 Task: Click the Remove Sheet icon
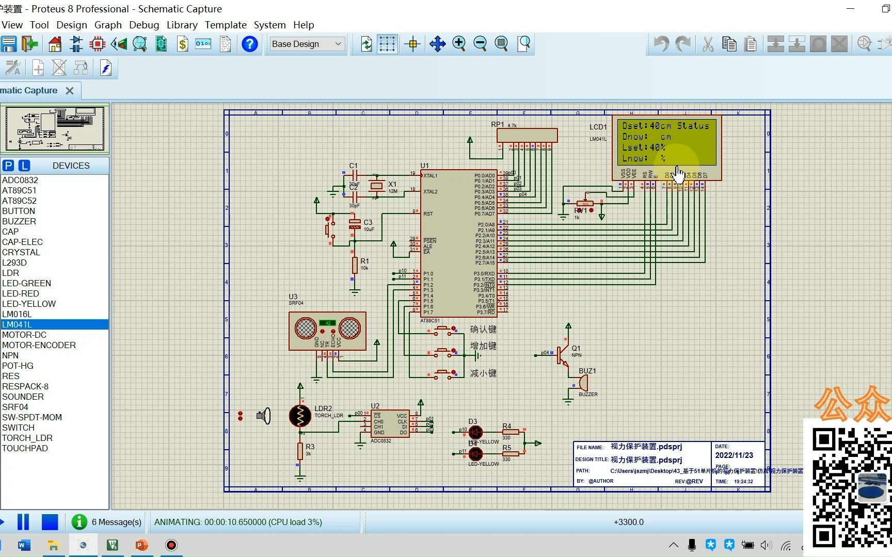(59, 68)
